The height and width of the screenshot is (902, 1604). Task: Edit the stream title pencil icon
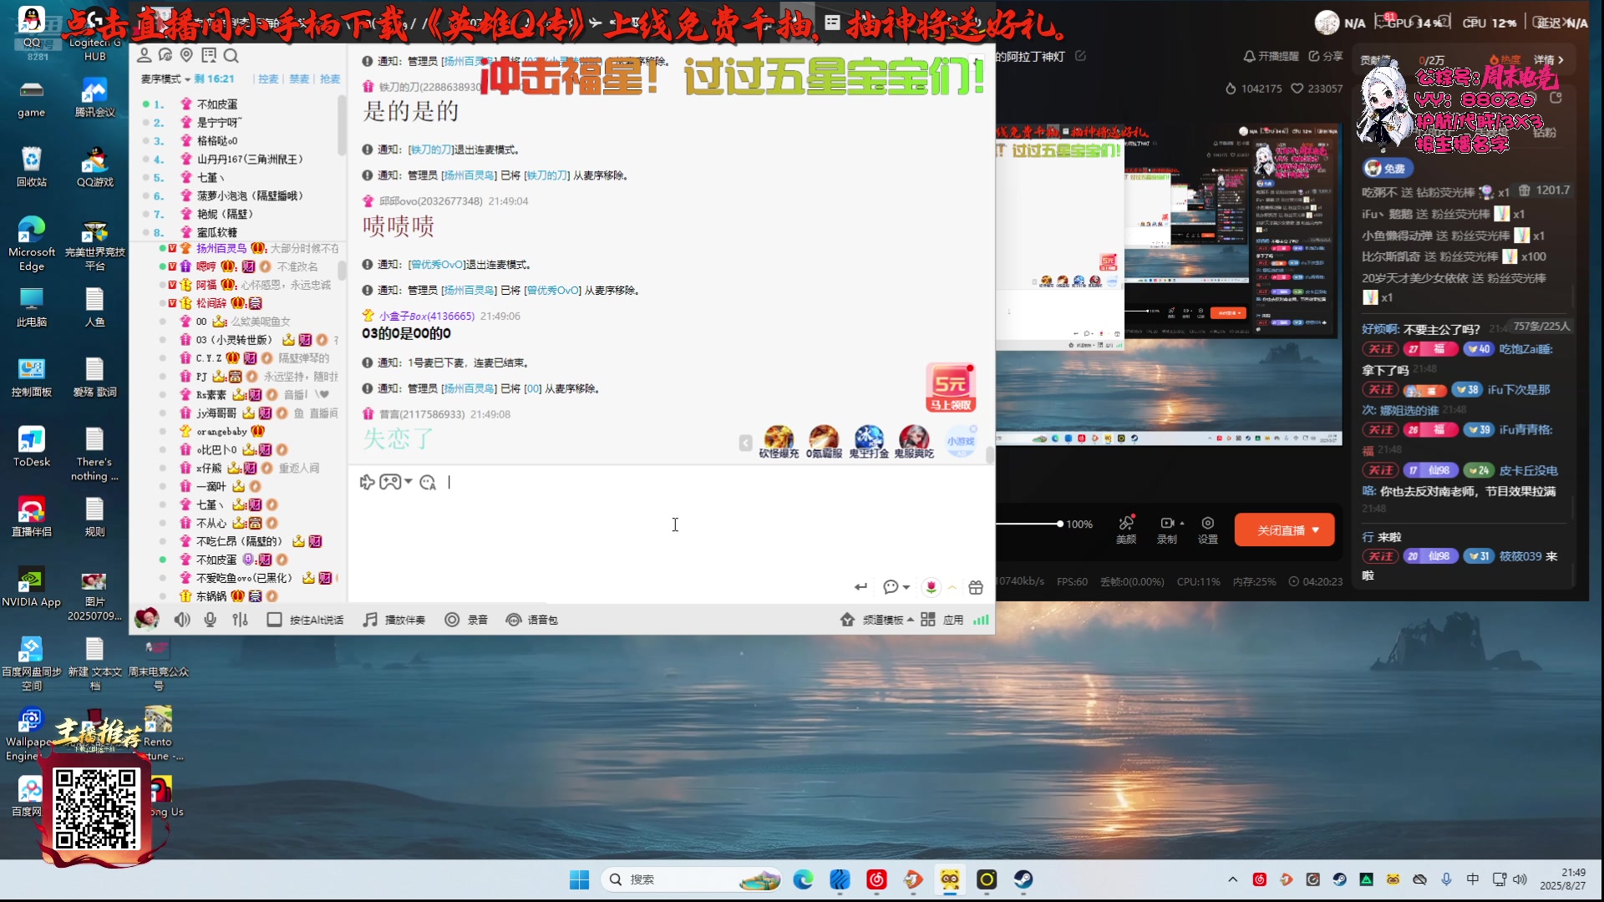pyautogui.click(x=1080, y=56)
